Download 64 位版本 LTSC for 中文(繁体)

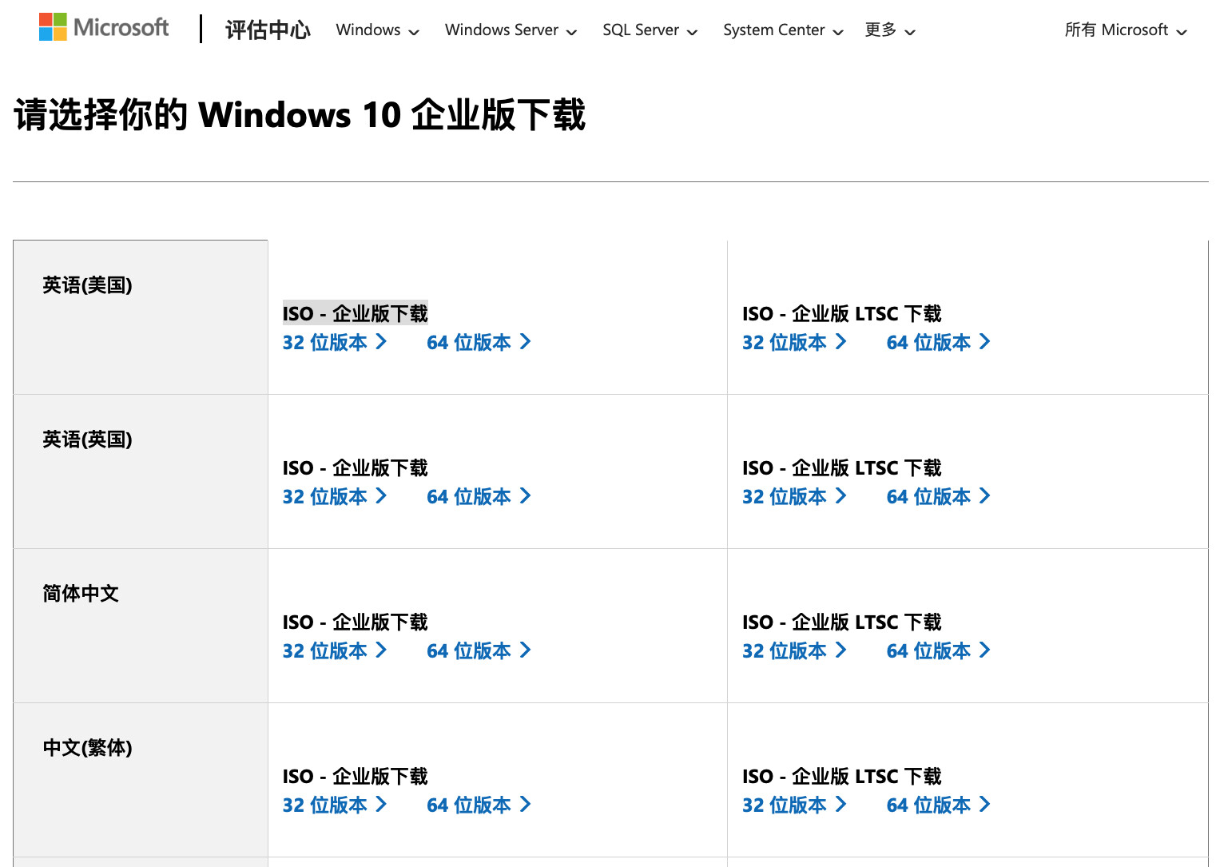coord(939,805)
